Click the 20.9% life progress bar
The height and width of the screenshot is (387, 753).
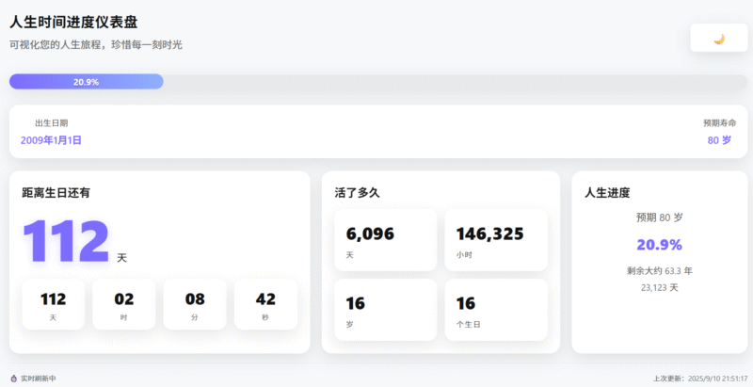pos(87,82)
